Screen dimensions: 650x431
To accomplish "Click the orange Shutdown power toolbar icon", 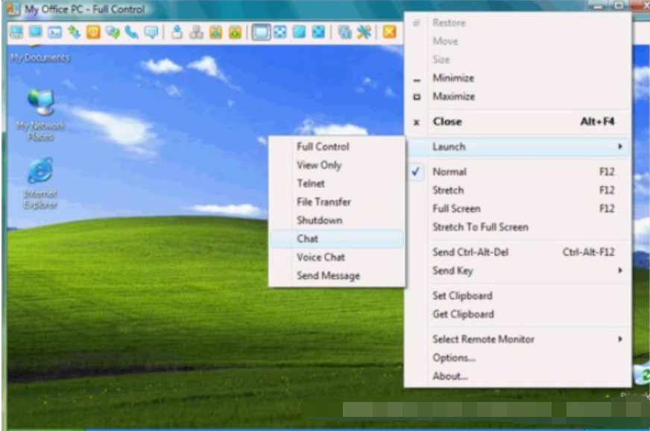I will (x=93, y=32).
